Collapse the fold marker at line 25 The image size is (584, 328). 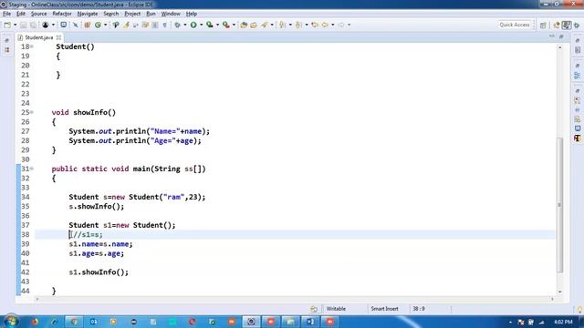point(32,112)
